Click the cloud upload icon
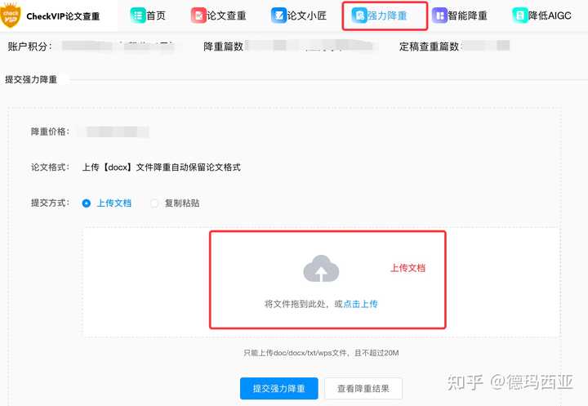Screen dimensions: 588x406 pos(321,269)
